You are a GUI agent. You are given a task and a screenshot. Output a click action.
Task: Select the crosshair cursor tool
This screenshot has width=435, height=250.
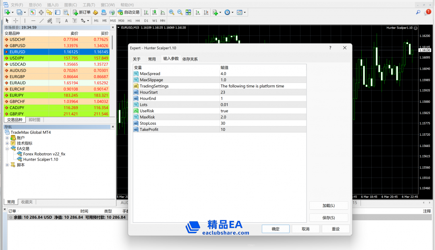click(x=16, y=21)
